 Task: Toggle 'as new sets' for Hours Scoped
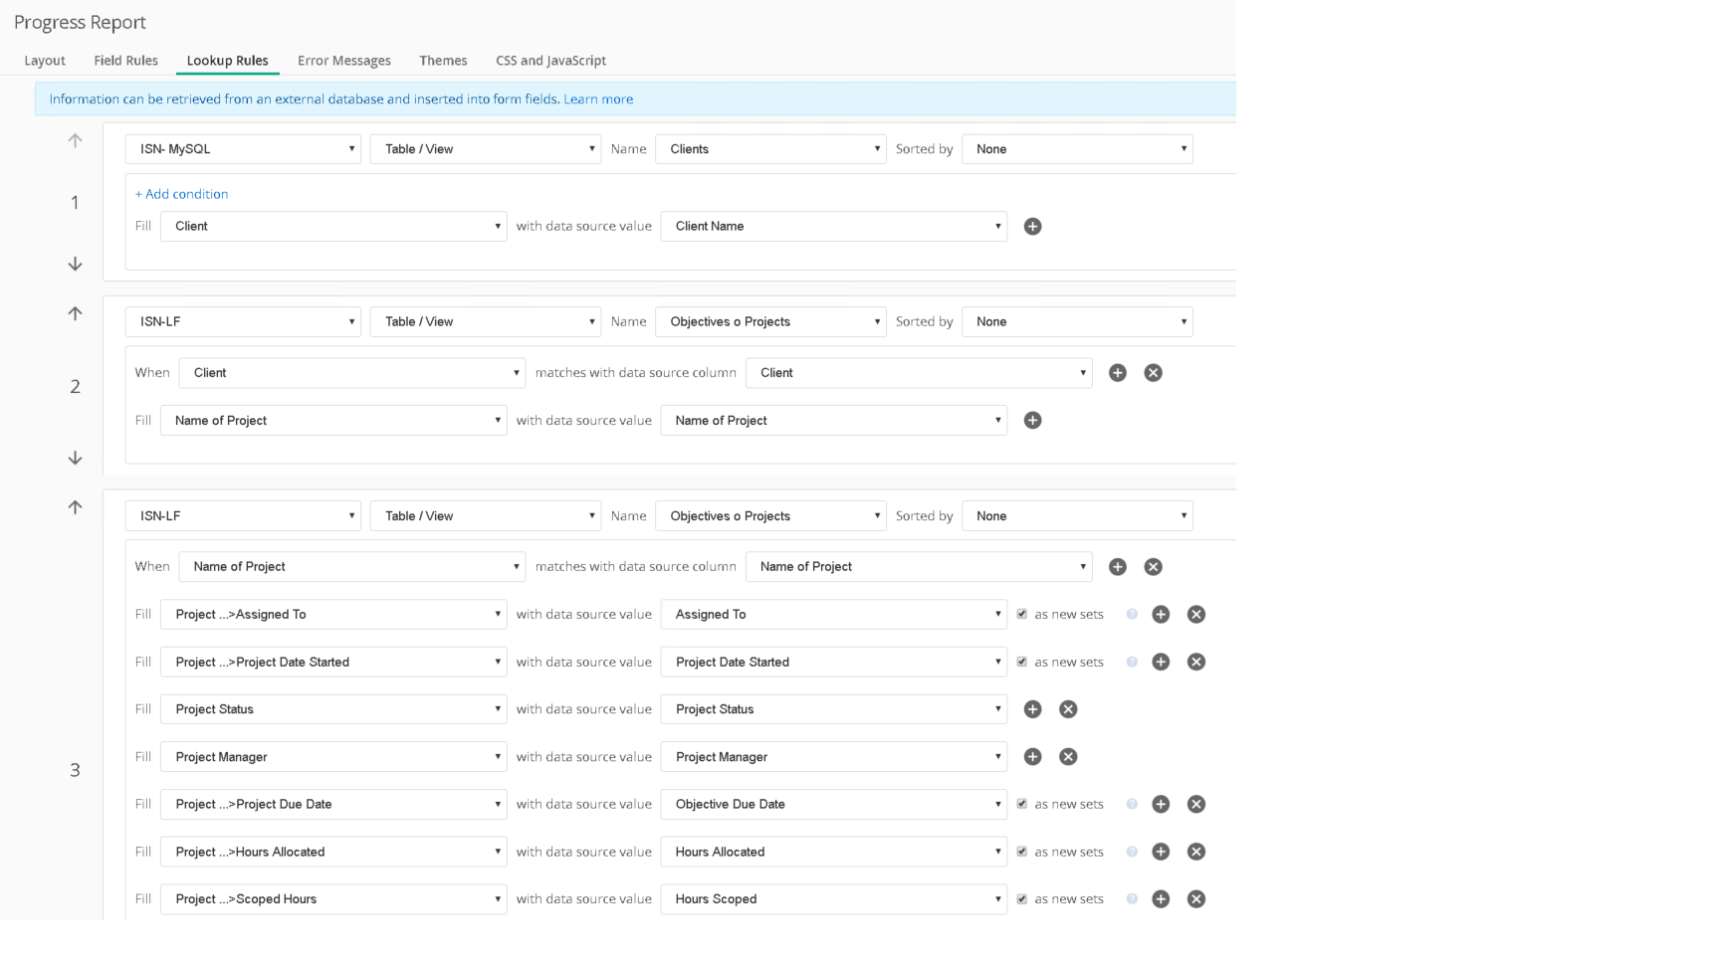click(1021, 899)
